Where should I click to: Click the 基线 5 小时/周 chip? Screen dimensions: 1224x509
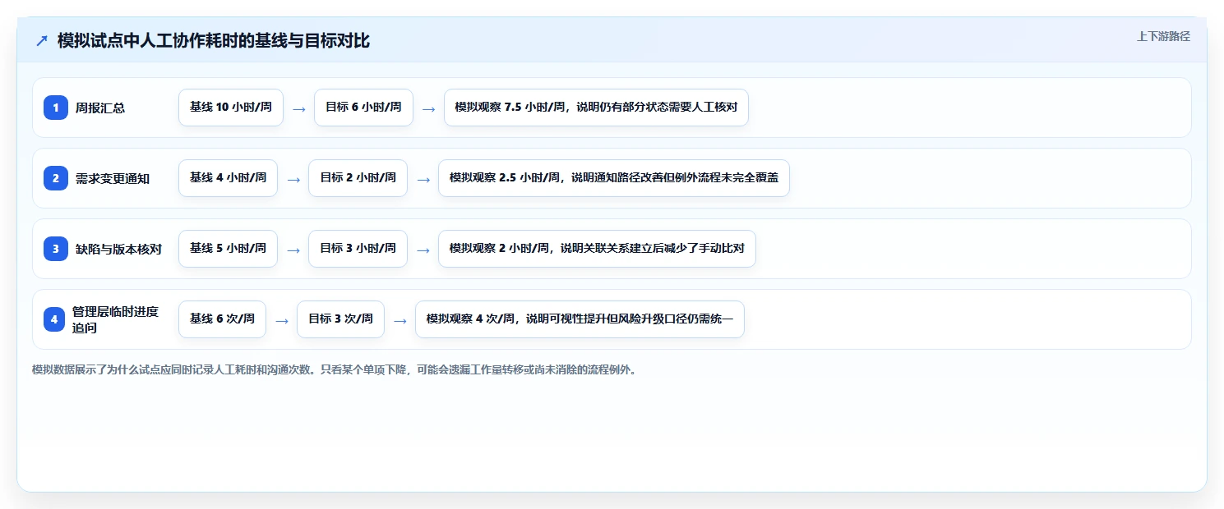click(228, 249)
